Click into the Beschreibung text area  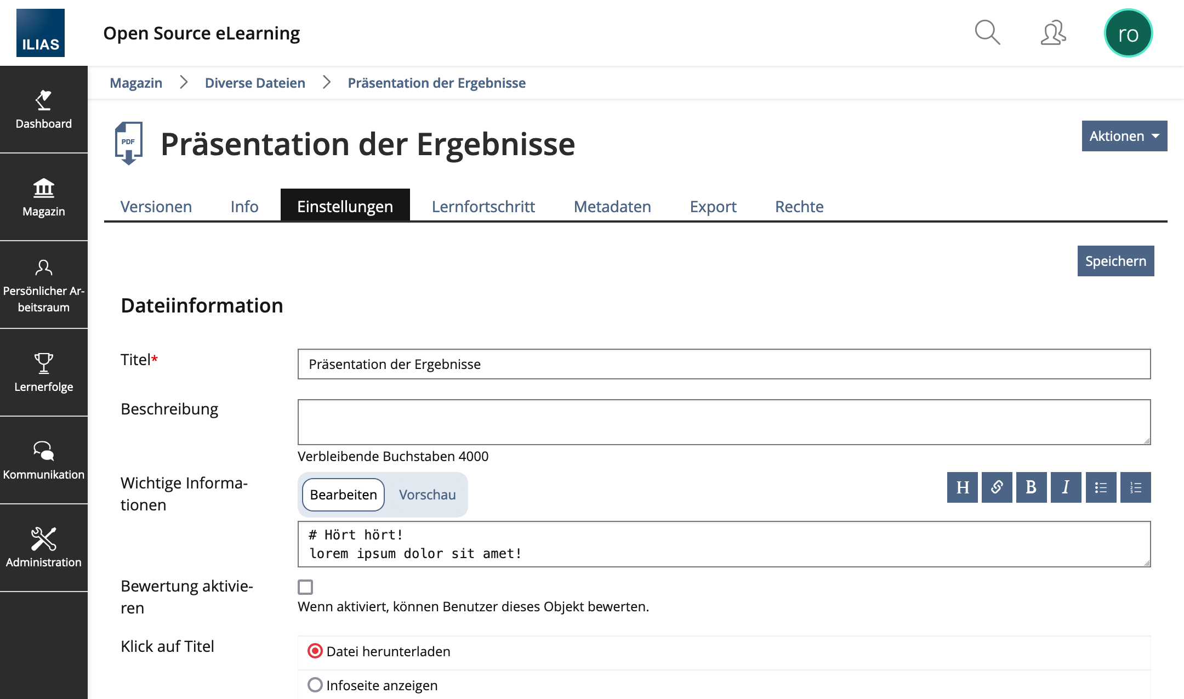(x=724, y=422)
